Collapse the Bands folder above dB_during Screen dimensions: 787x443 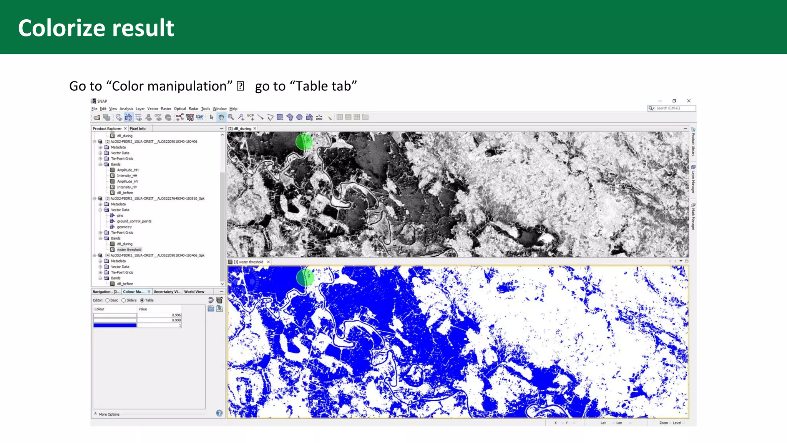(x=100, y=238)
